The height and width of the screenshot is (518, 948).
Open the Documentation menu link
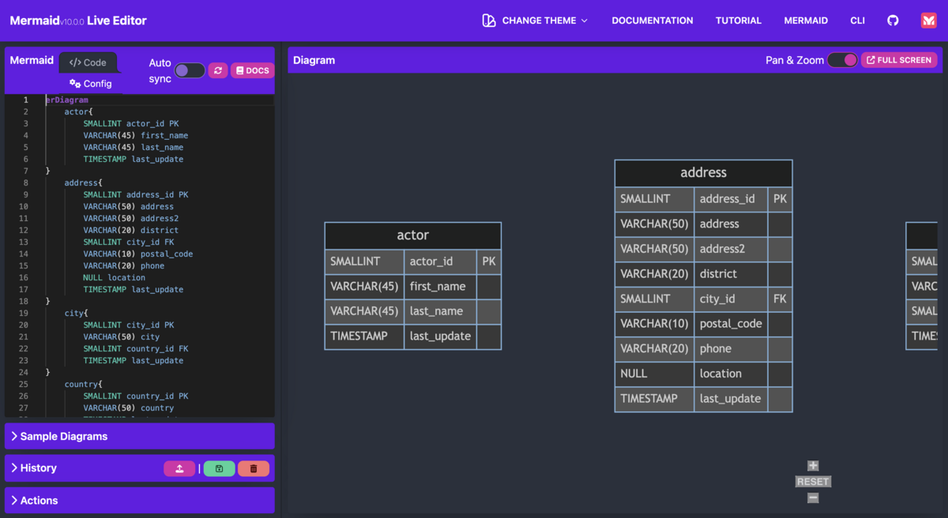coord(653,21)
